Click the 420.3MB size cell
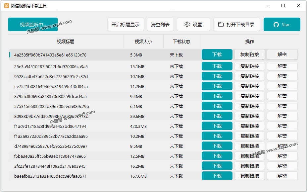 tap(138, 127)
